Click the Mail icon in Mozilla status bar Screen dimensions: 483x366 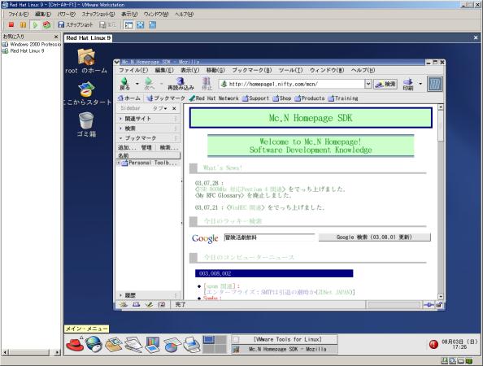(x=136, y=305)
